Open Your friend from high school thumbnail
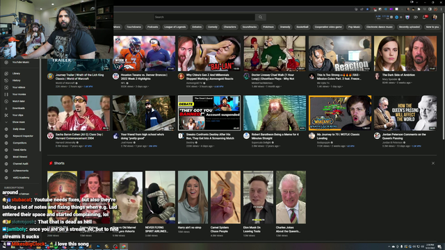 tap(144, 112)
